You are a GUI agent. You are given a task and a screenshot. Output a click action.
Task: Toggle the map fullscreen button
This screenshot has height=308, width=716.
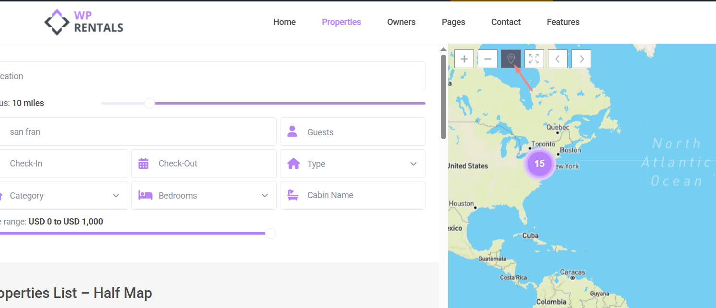tap(534, 59)
